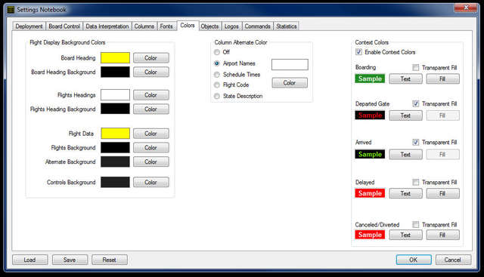
Task: Switch to the Objects tab
Action: click(x=209, y=26)
